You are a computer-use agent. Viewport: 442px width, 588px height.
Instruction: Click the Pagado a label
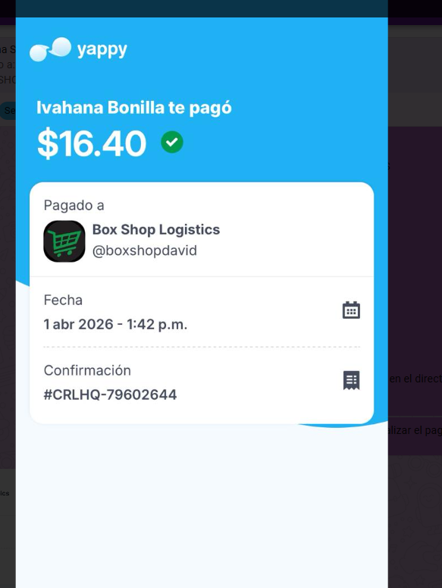click(x=74, y=206)
